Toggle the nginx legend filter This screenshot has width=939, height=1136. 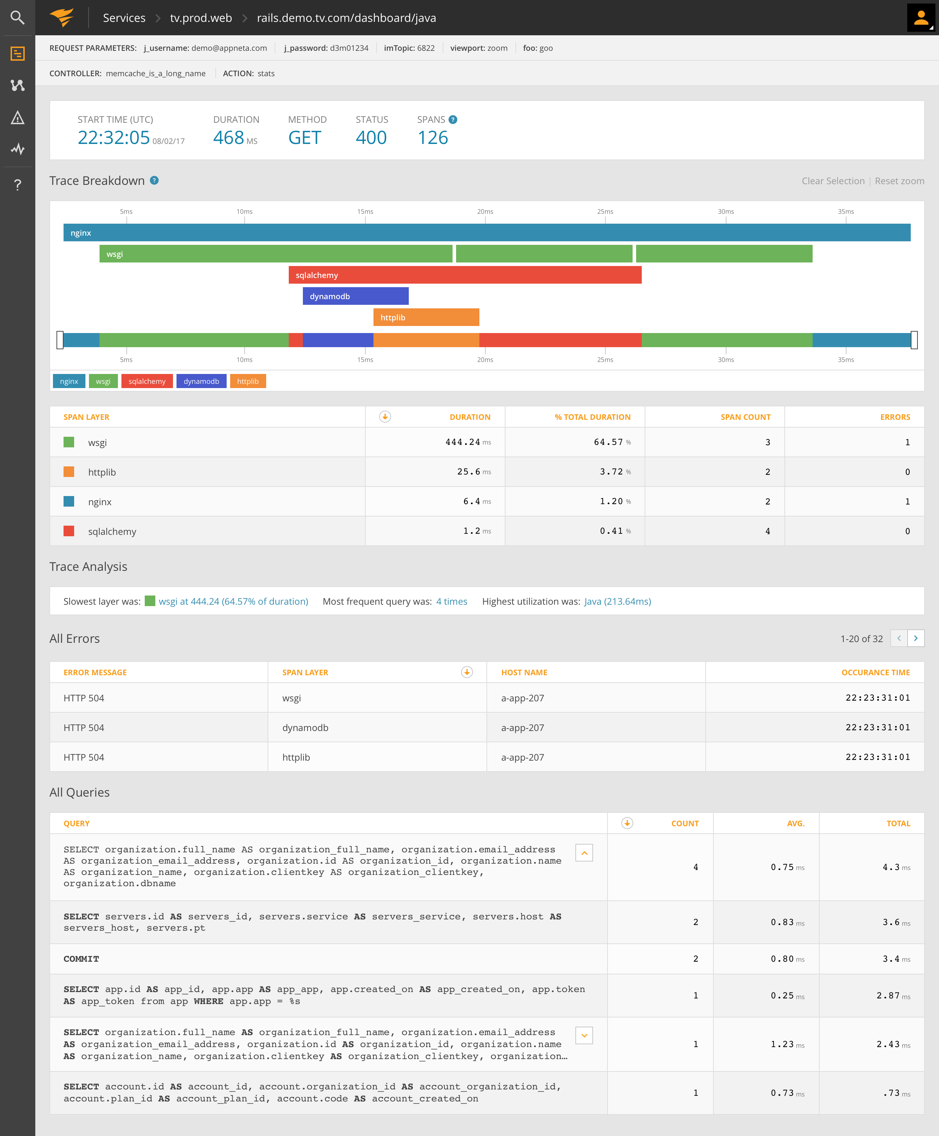[69, 381]
